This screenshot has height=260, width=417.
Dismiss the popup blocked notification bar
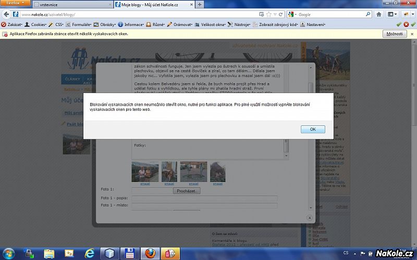tap(412, 34)
